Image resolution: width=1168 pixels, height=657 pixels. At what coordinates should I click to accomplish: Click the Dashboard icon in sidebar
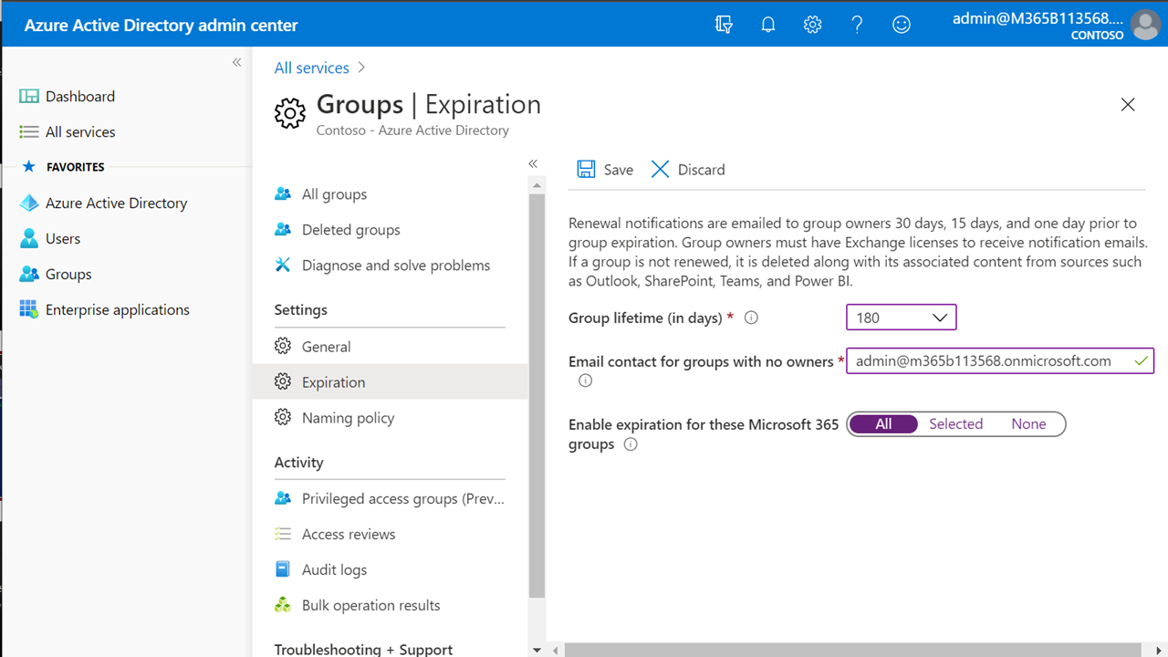click(x=29, y=96)
